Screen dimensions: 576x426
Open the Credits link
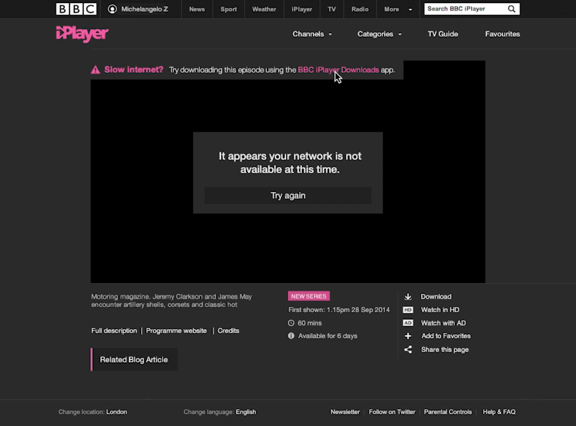point(228,331)
